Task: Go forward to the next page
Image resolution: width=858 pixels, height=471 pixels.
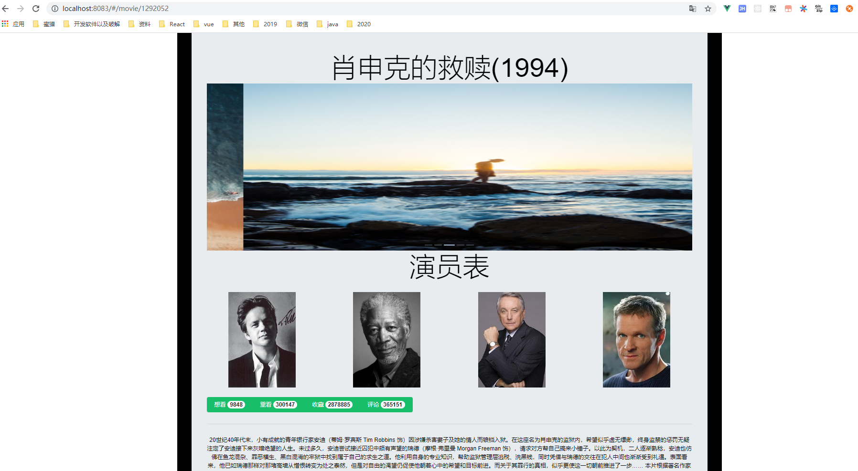Action: [x=21, y=9]
